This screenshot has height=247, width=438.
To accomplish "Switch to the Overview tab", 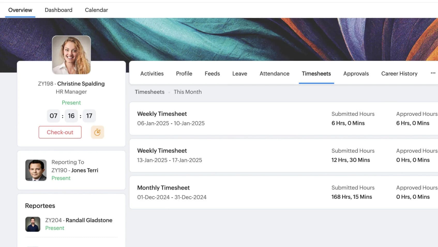I will [20, 10].
